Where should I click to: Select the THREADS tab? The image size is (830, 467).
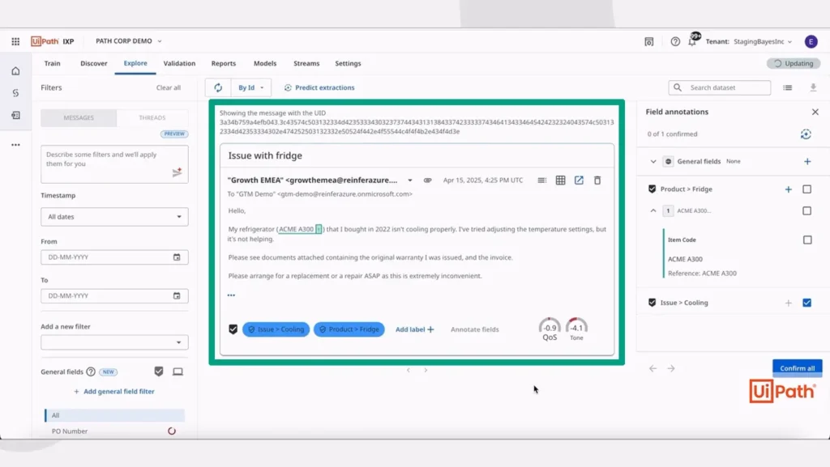coord(152,117)
